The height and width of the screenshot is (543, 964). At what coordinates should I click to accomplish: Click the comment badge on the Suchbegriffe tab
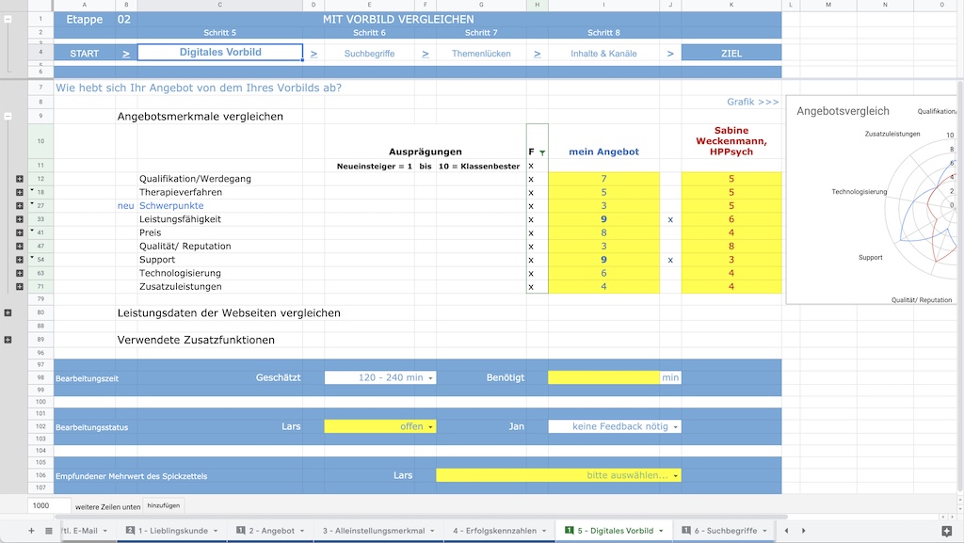point(686,530)
